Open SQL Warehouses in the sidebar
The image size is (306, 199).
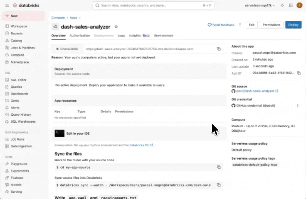[23, 121]
